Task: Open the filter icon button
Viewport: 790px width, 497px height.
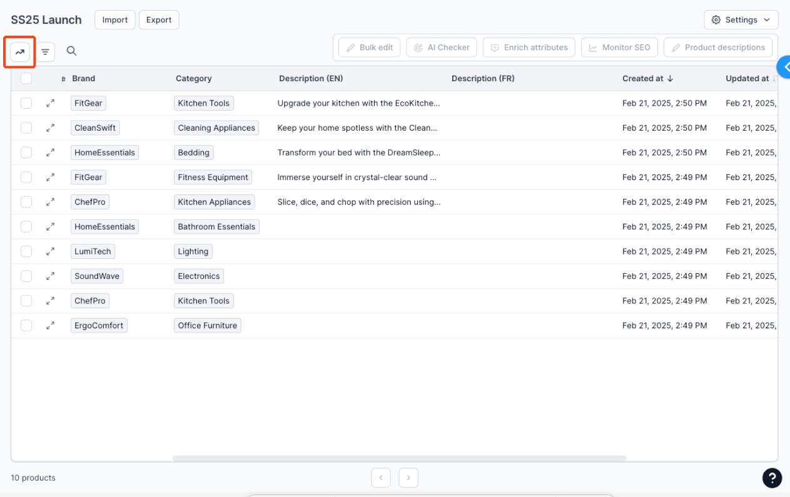Action: [45, 52]
